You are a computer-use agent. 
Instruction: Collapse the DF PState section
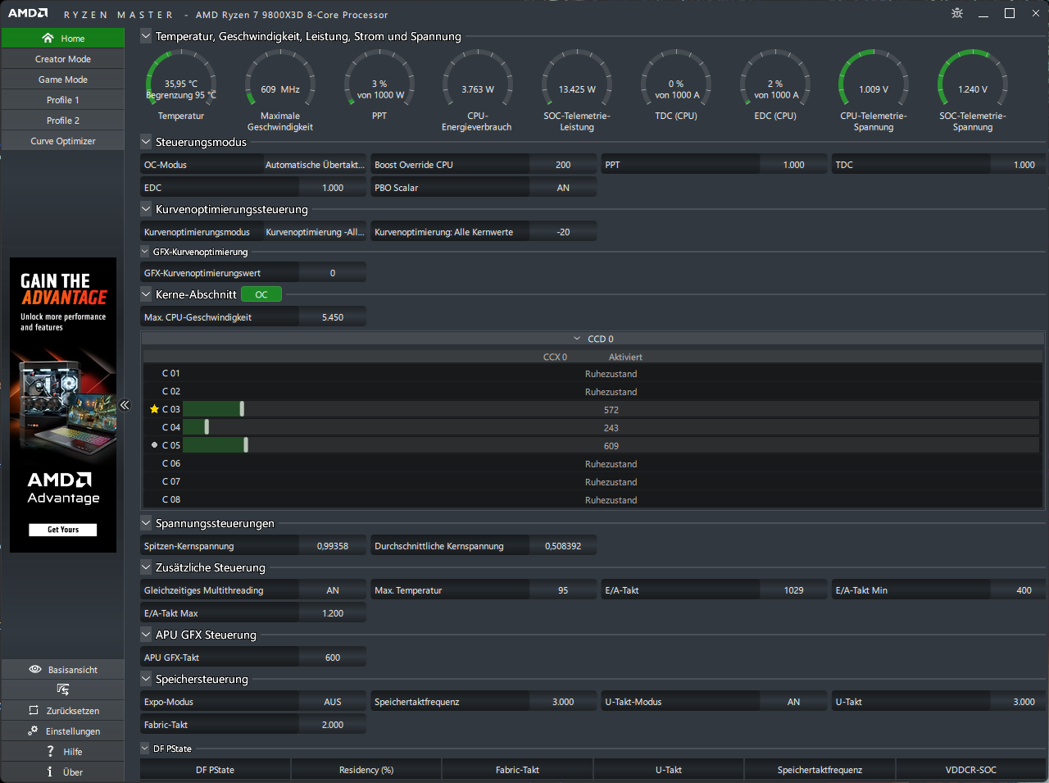coord(146,749)
